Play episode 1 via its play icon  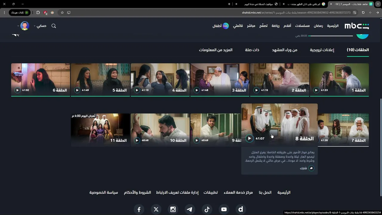[316, 90]
